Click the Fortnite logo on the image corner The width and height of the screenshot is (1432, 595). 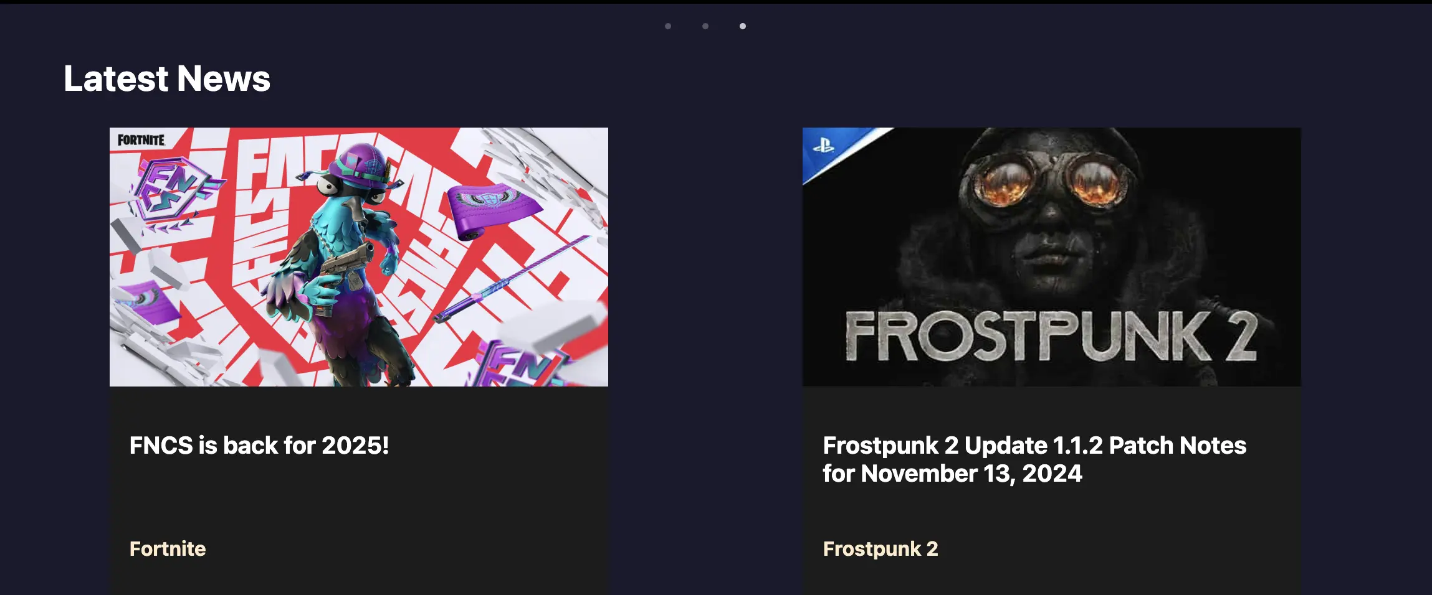pyautogui.click(x=141, y=140)
